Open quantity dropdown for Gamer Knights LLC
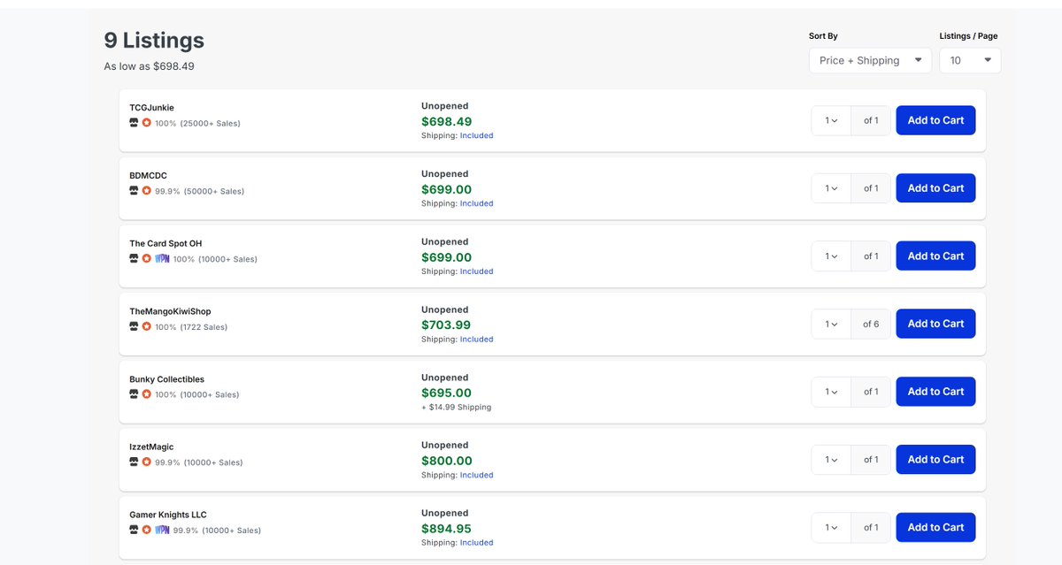The width and height of the screenshot is (1062, 565). point(831,528)
